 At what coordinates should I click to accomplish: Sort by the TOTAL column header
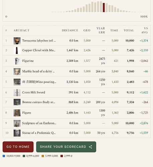coord(129,30)
